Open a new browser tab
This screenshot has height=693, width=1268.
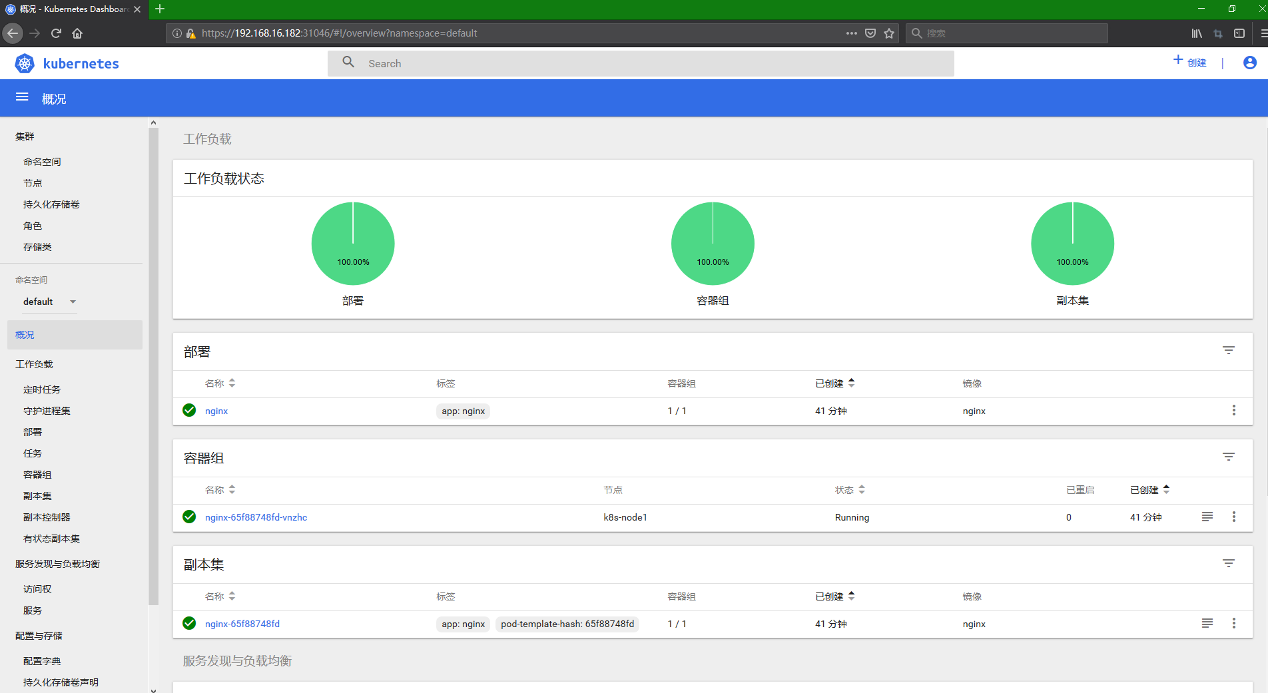pos(160,9)
